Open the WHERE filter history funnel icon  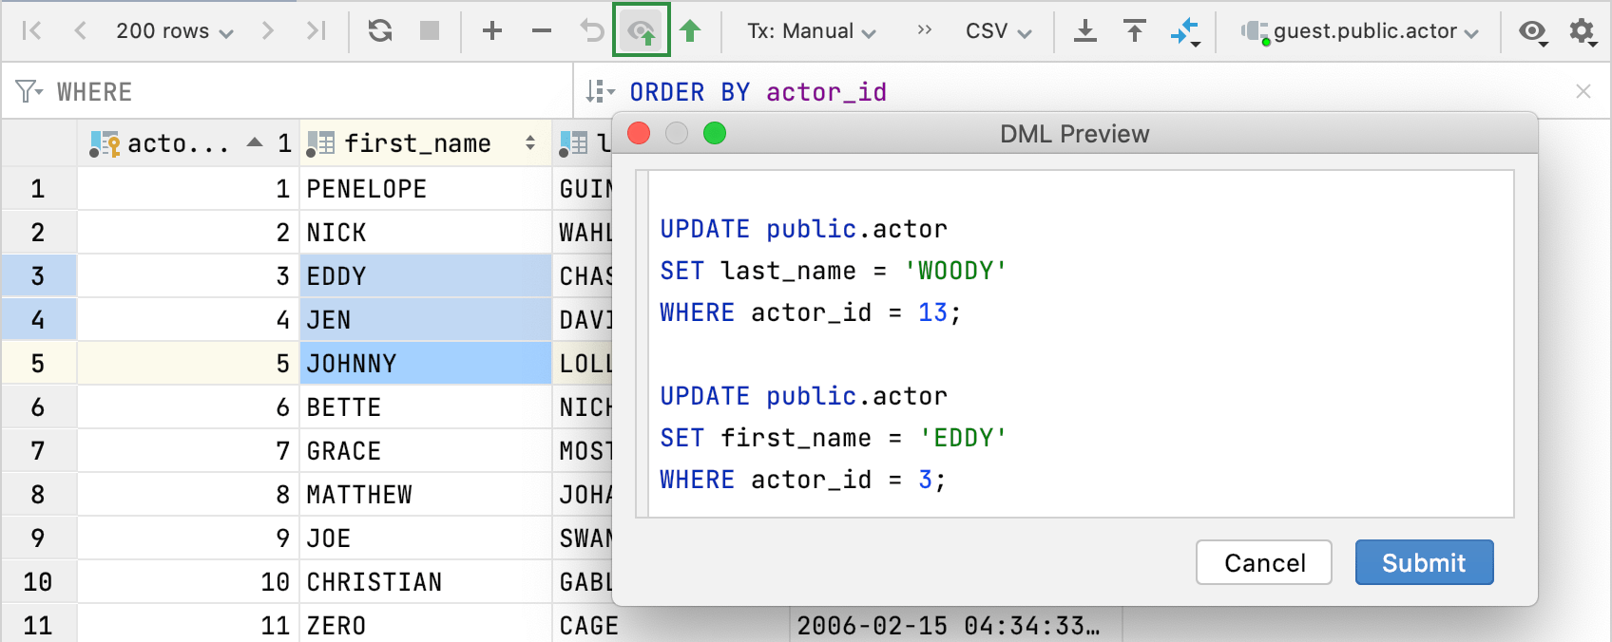(x=29, y=91)
